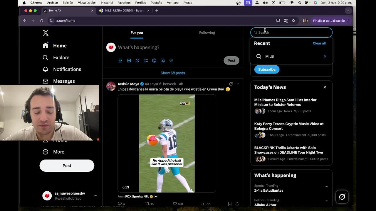Click the grey Post button in composer
Viewport: 376px width, 211px height.
coord(231,60)
